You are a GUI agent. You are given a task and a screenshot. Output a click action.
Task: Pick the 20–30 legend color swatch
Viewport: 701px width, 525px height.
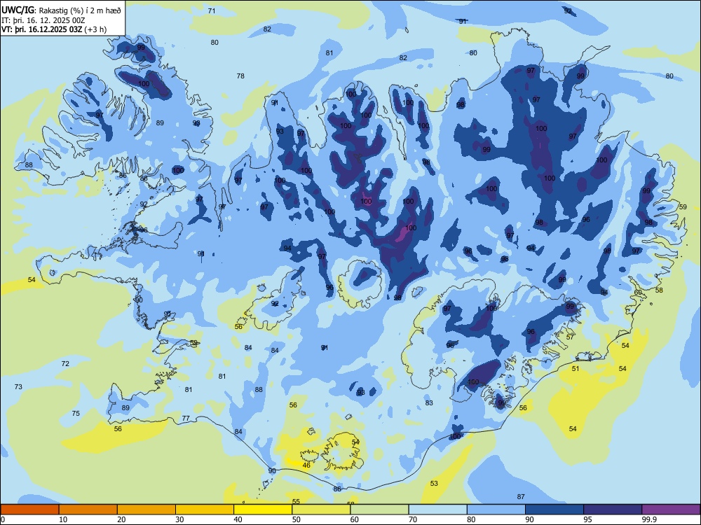tap(147, 510)
